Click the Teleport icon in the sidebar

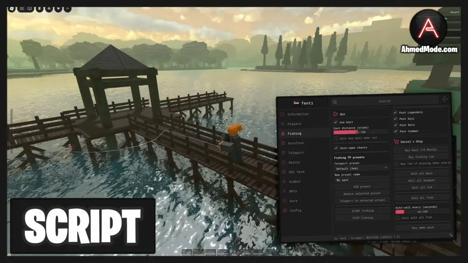(282, 153)
